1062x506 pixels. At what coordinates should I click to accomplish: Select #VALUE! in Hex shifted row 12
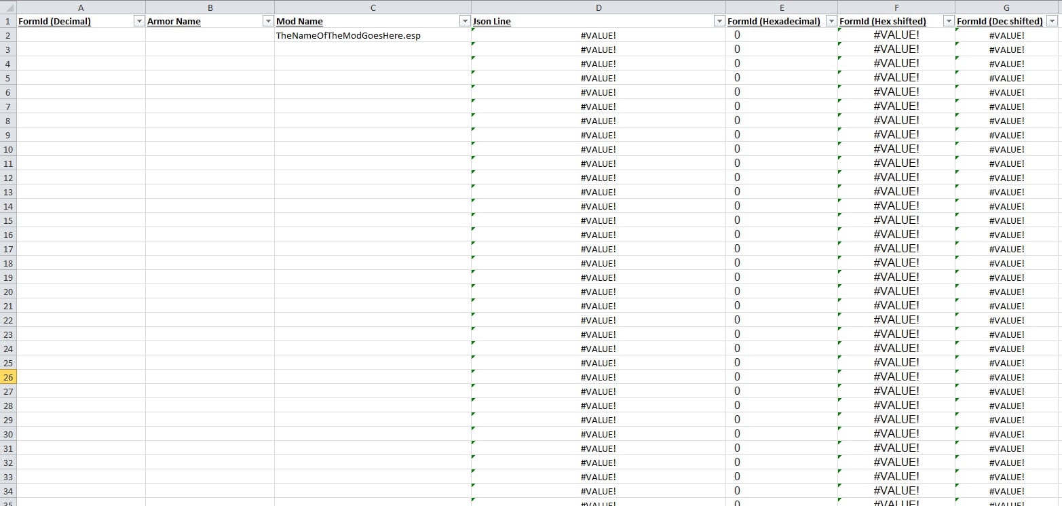(x=896, y=178)
